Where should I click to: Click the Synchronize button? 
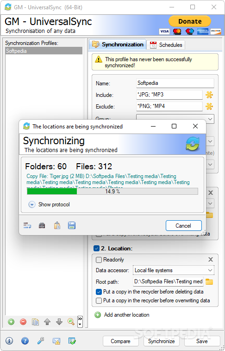(161, 341)
